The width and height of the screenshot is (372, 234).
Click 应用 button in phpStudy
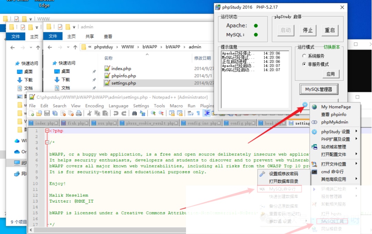[331, 74]
